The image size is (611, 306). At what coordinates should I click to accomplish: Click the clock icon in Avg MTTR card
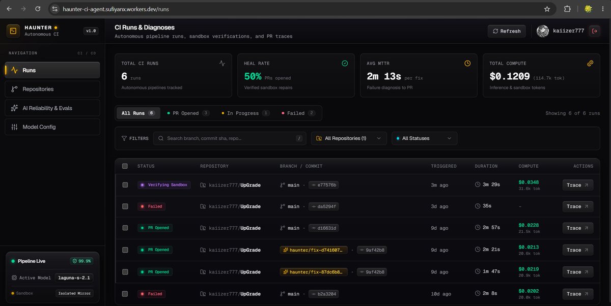(467, 64)
